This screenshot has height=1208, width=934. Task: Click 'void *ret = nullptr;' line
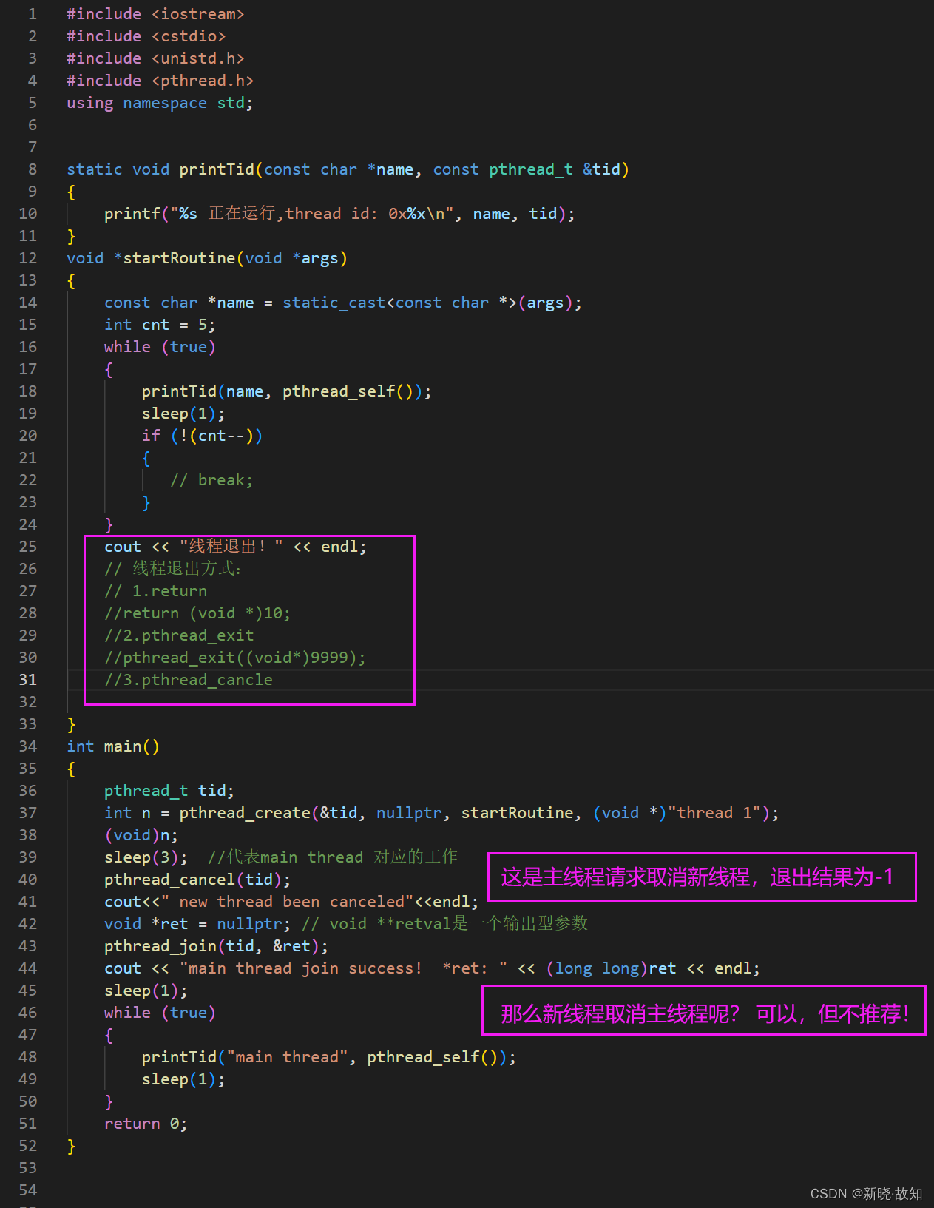(197, 924)
